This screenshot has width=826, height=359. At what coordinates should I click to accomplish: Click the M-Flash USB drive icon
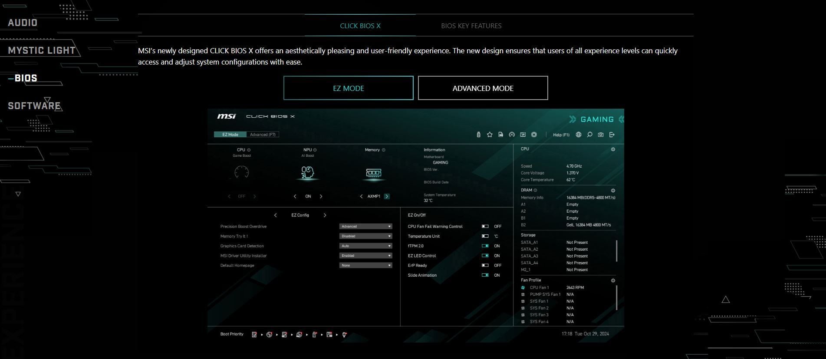click(x=478, y=135)
